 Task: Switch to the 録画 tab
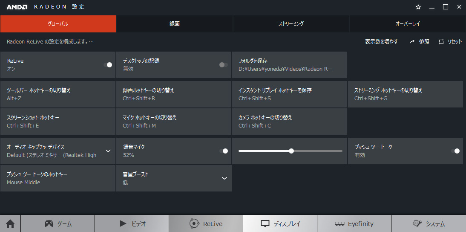(x=175, y=24)
